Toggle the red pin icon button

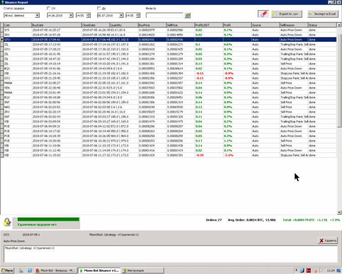tap(263, 14)
